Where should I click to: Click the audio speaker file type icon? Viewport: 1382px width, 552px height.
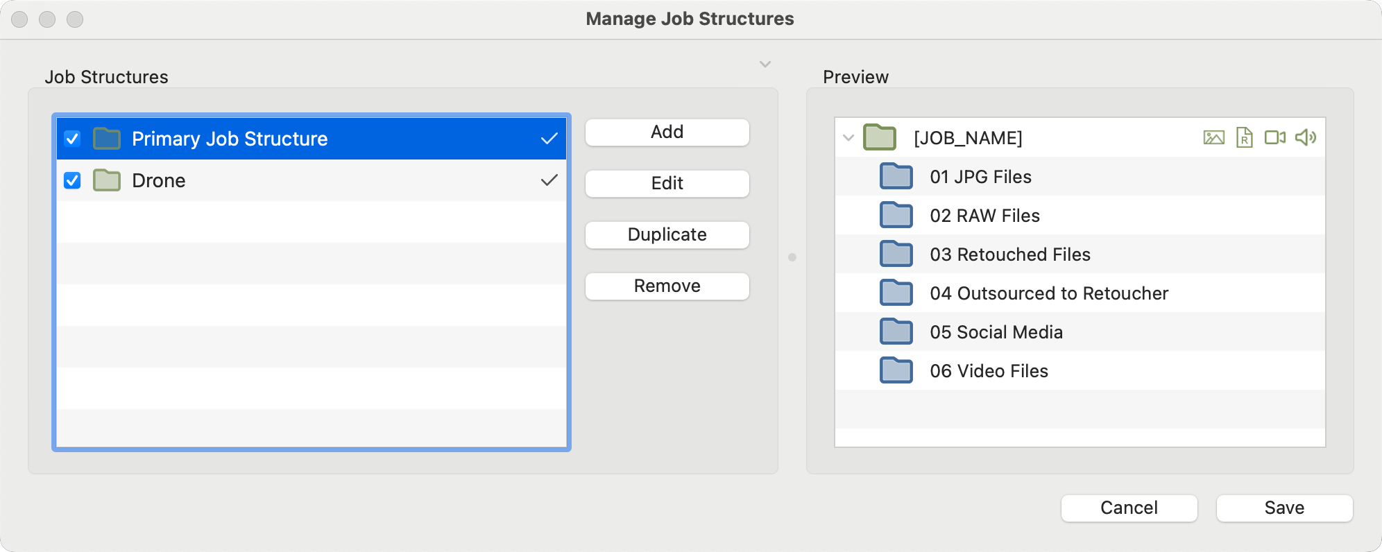click(x=1305, y=137)
